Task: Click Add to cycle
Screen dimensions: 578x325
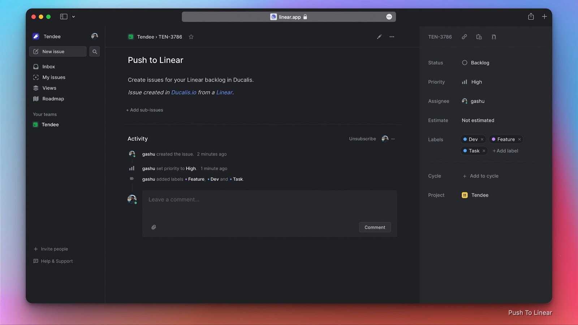Action: coord(480,176)
